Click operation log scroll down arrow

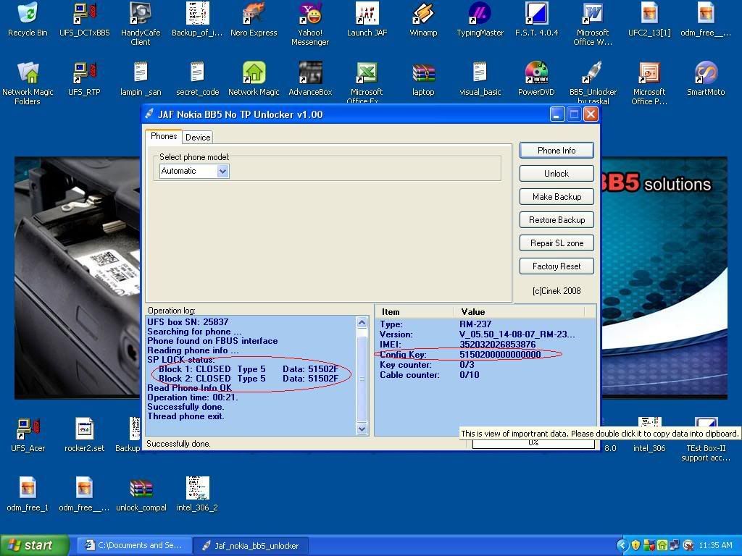coord(362,429)
